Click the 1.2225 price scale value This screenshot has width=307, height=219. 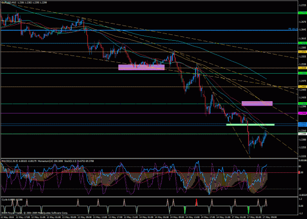pyautogui.click(x=302, y=156)
